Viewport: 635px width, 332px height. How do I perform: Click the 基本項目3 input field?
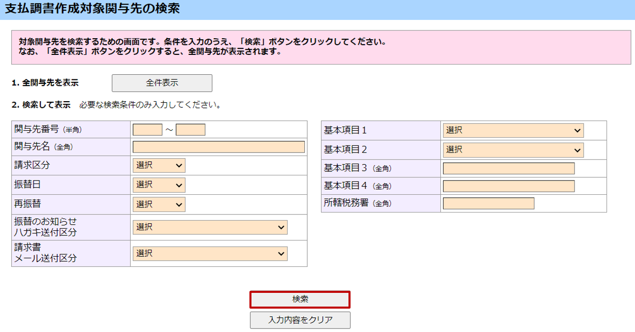click(509, 168)
